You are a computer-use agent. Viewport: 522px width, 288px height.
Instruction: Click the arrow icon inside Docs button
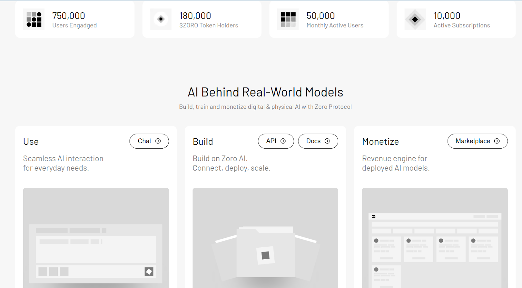pos(327,141)
